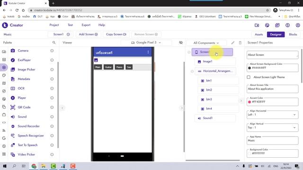Click the Add Screen button

pyautogui.click(x=88, y=34)
